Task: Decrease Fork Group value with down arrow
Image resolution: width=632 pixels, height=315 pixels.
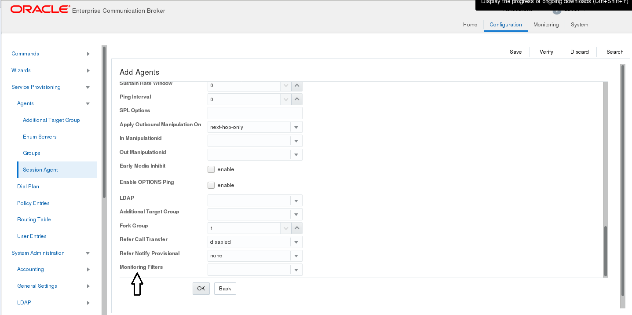Action: (x=286, y=228)
